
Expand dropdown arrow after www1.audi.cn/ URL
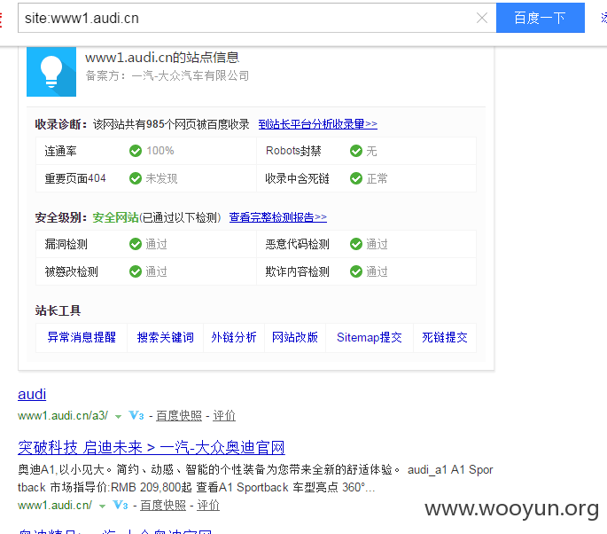coord(103,507)
